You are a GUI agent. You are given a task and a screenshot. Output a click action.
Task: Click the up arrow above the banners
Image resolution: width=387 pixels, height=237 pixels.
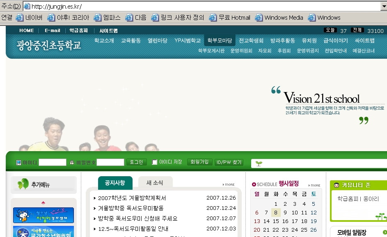point(43,202)
